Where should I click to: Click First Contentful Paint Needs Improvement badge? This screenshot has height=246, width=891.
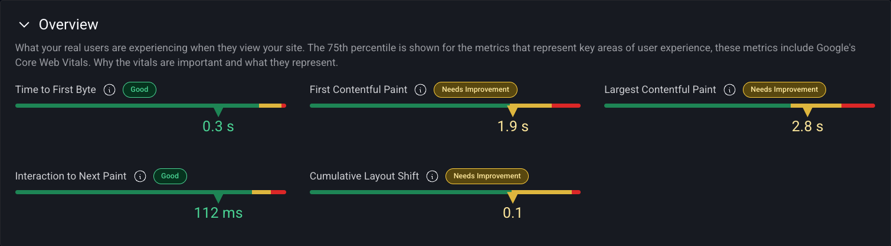pos(476,90)
